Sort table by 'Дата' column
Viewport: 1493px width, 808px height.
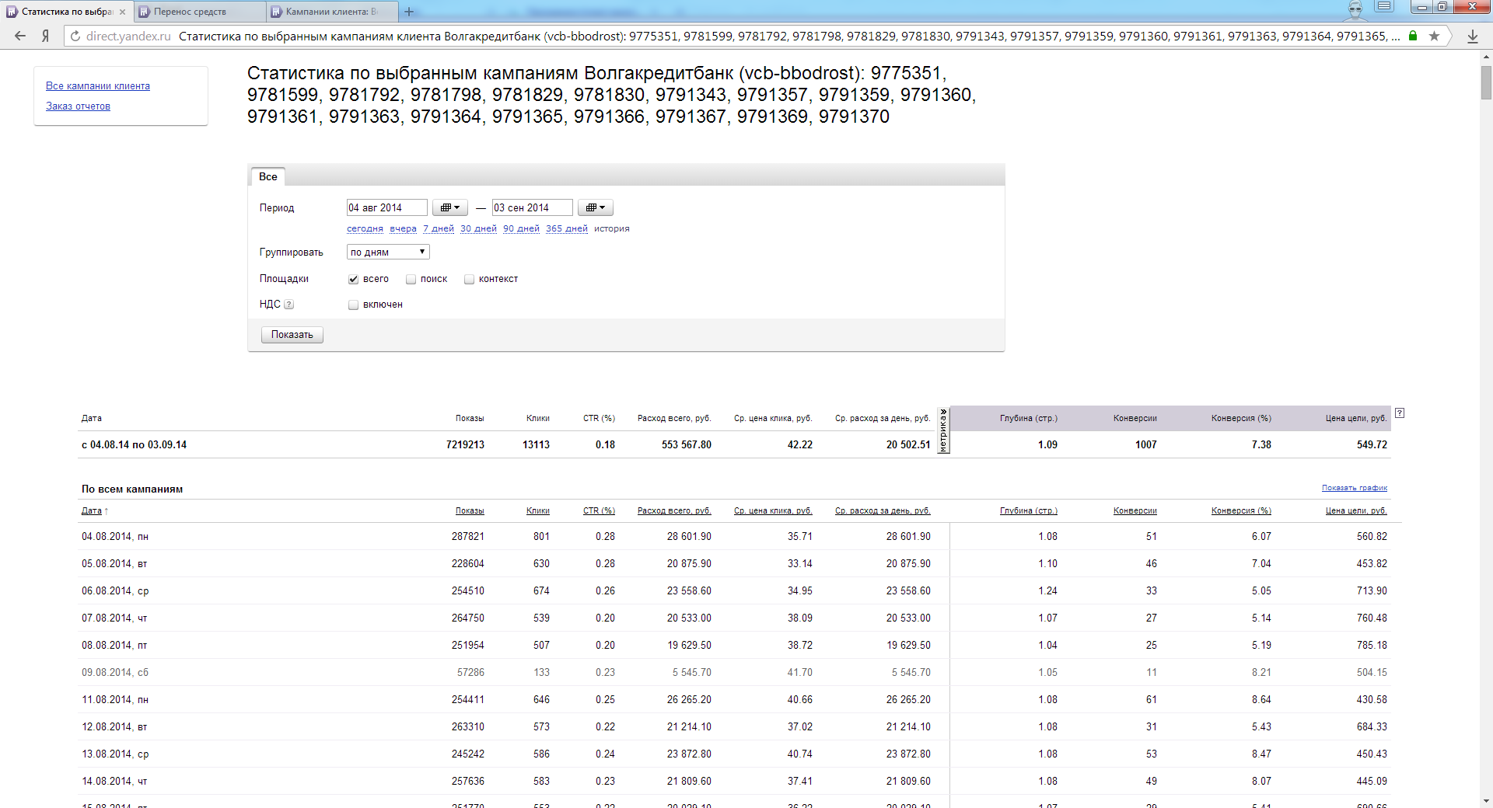92,510
